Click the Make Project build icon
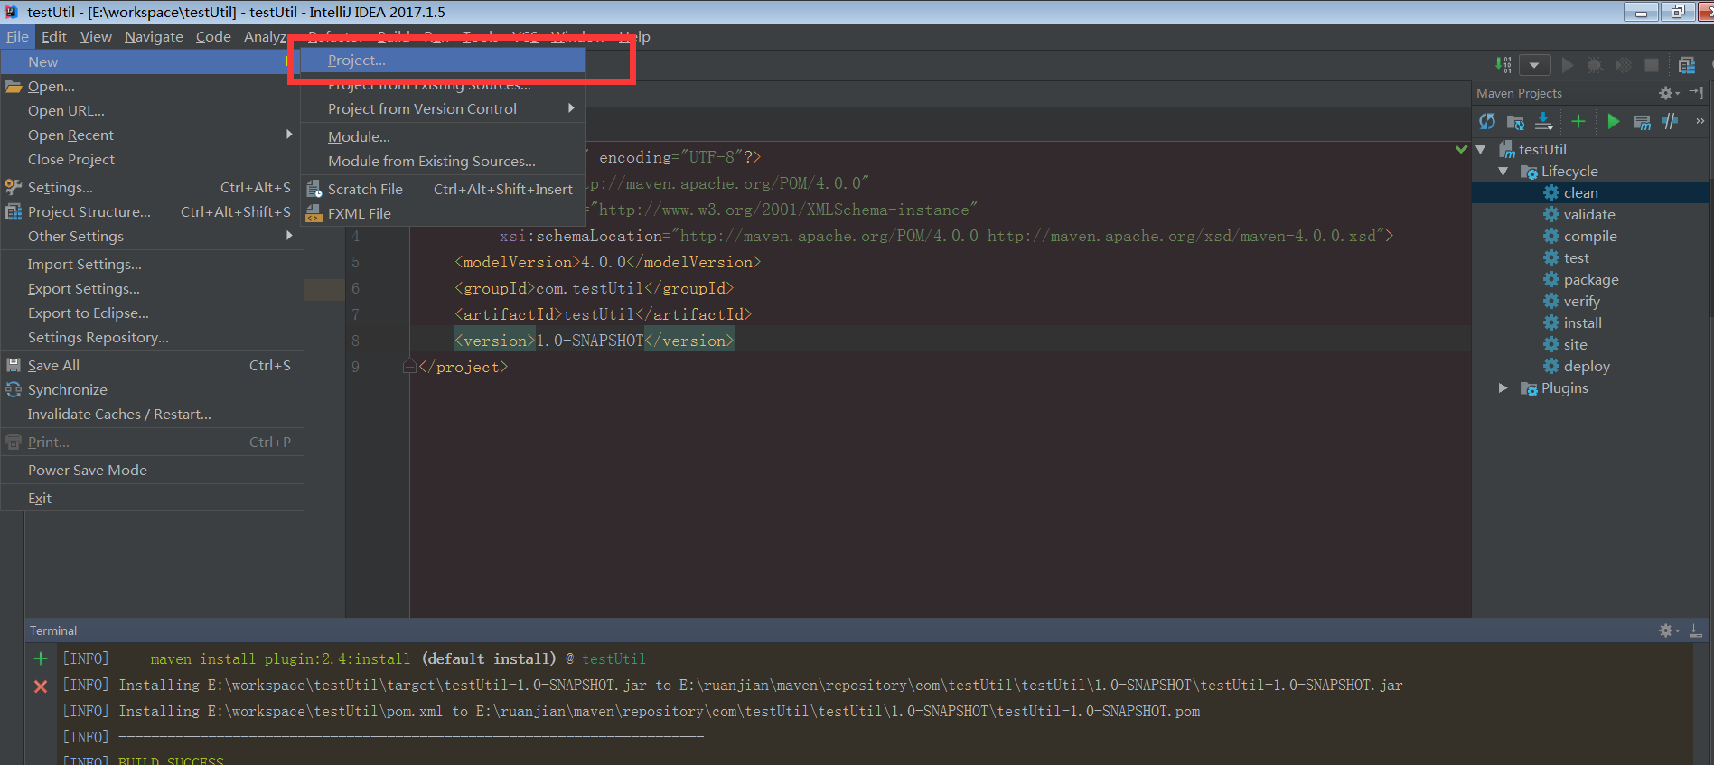The width and height of the screenshot is (1714, 765). pos(1503,65)
